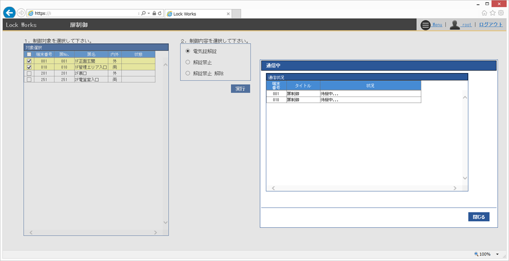Screen dimensions: 509x261
Task: Toggle the select-all checkbox in table header
Action: [x=29, y=55]
